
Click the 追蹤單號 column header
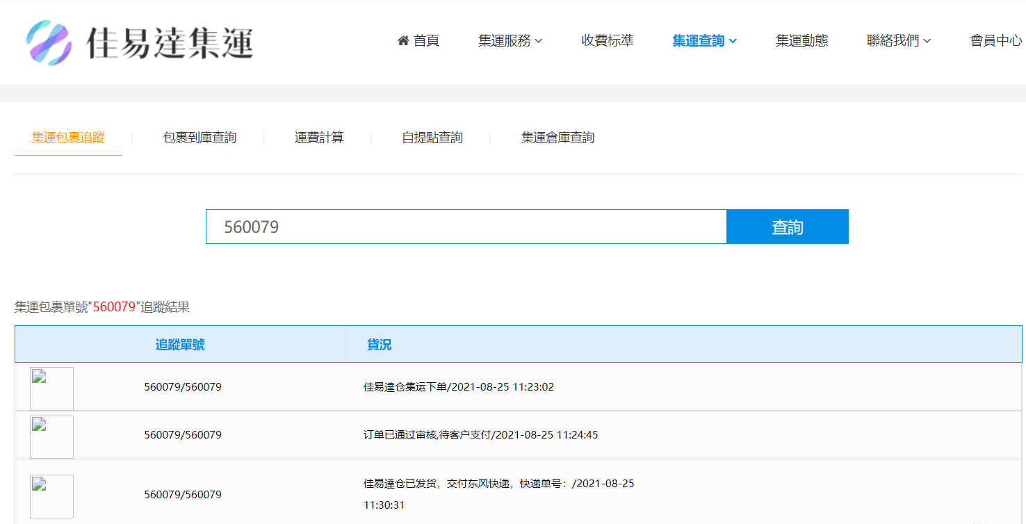[180, 345]
